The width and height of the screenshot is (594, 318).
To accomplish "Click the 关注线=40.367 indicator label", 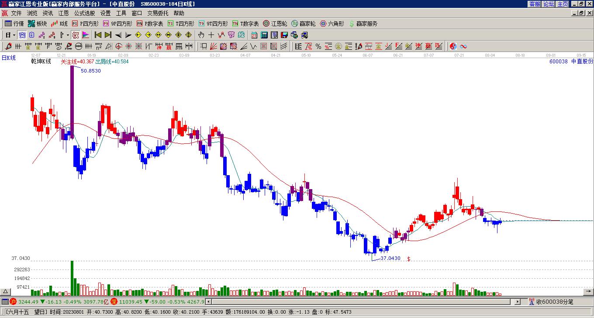I will 77,62.
